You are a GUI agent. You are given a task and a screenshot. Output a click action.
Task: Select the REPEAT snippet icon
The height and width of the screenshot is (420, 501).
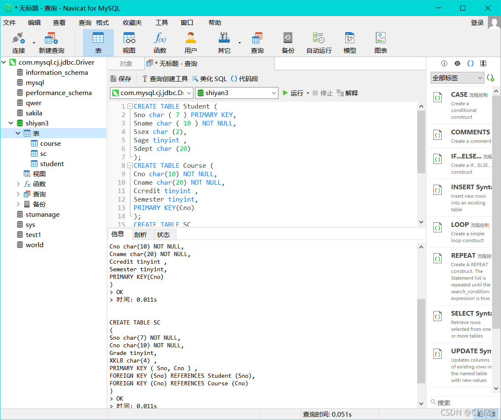[x=438, y=258]
